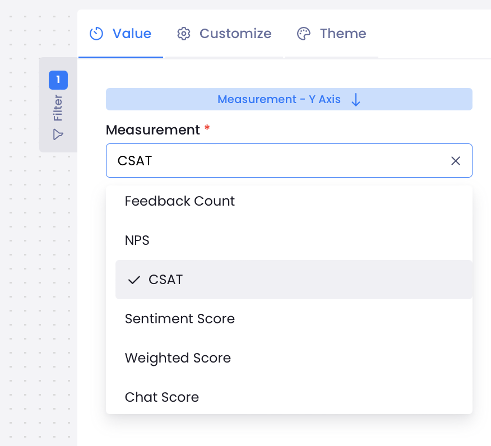Clear the CSAT selection with X icon

[456, 161]
